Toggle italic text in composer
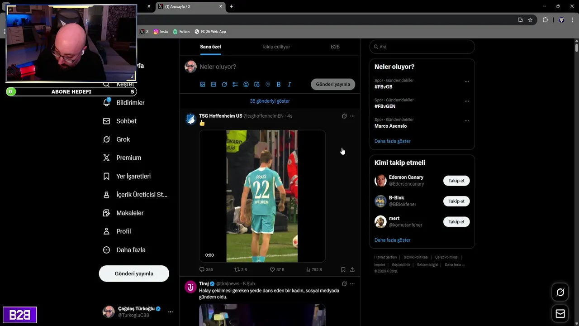The image size is (579, 326). (x=289, y=84)
